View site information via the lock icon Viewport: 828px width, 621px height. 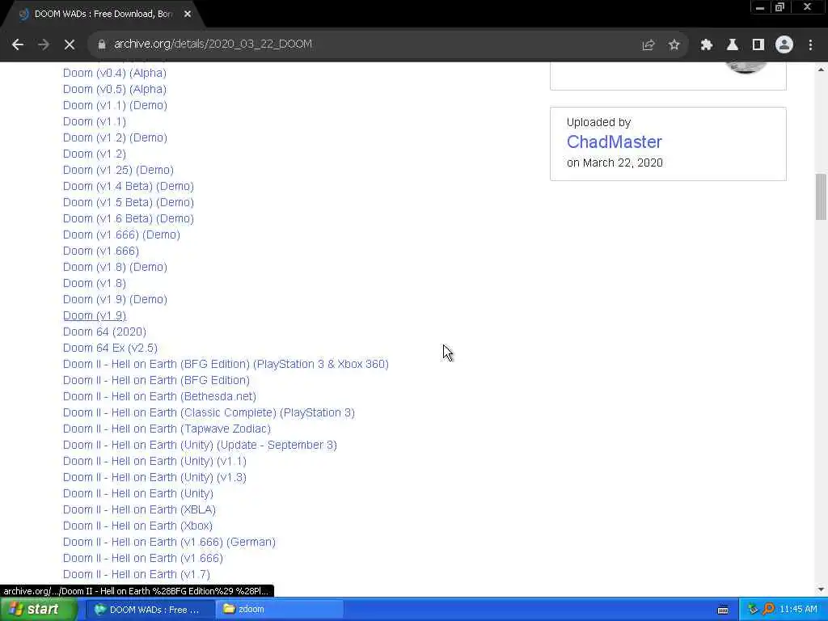[102, 44]
